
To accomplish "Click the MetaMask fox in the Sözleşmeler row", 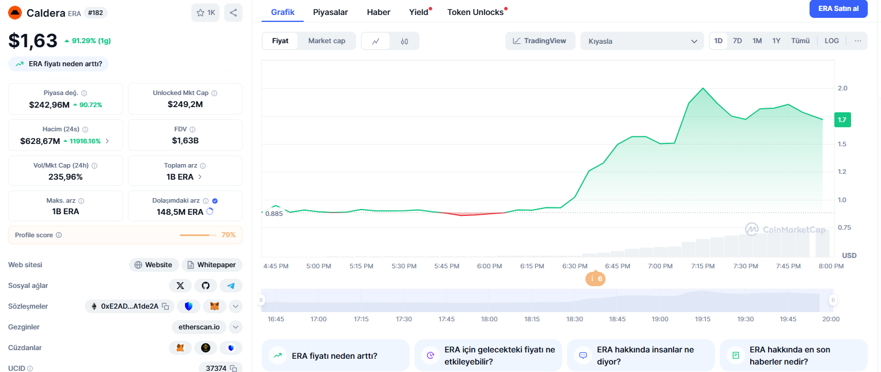I will pyautogui.click(x=214, y=306).
